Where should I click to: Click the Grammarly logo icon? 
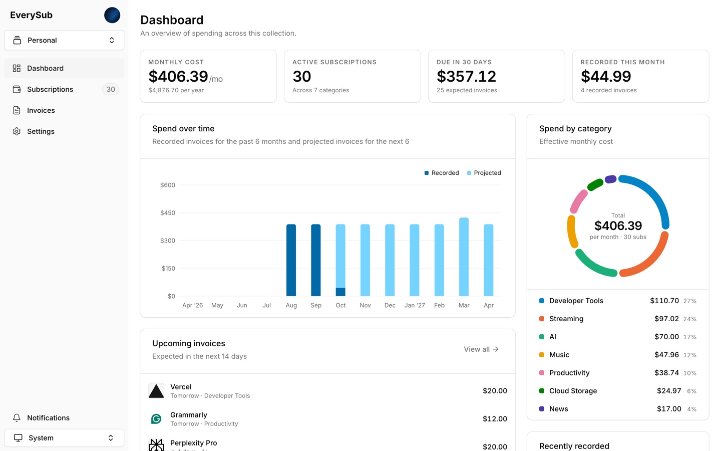pos(156,419)
